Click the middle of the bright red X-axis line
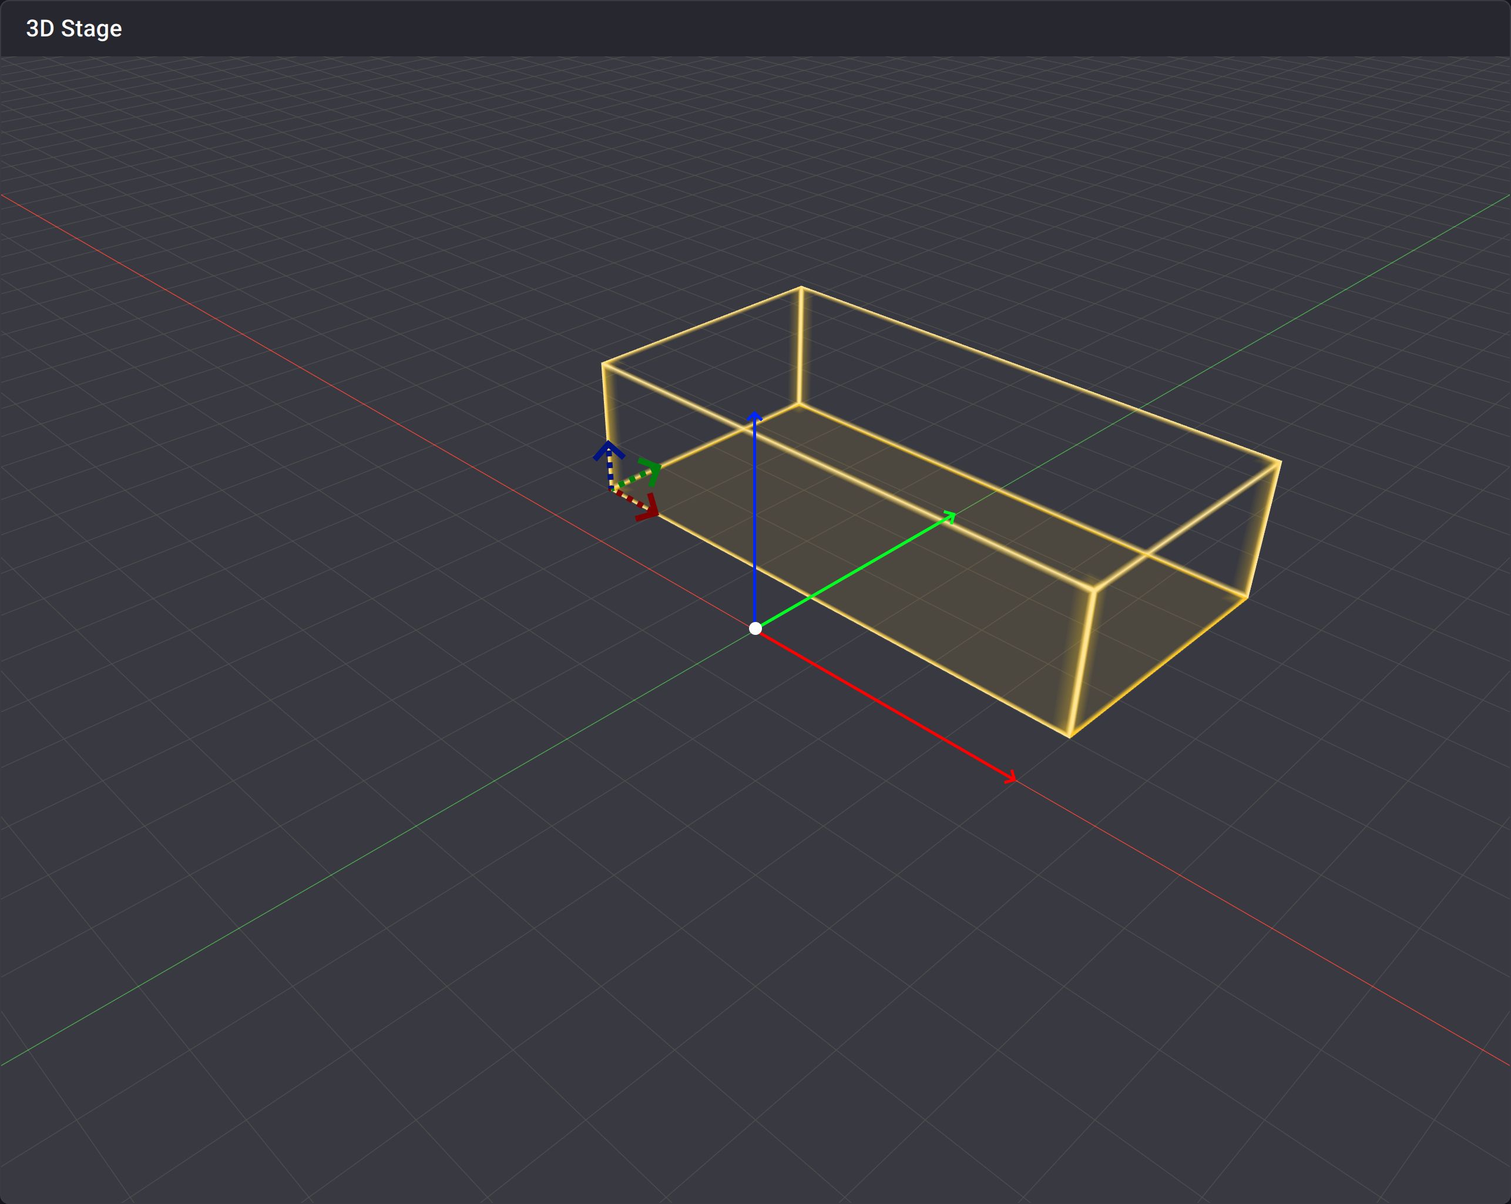This screenshot has height=1204, width=1511. pos(885,704)
